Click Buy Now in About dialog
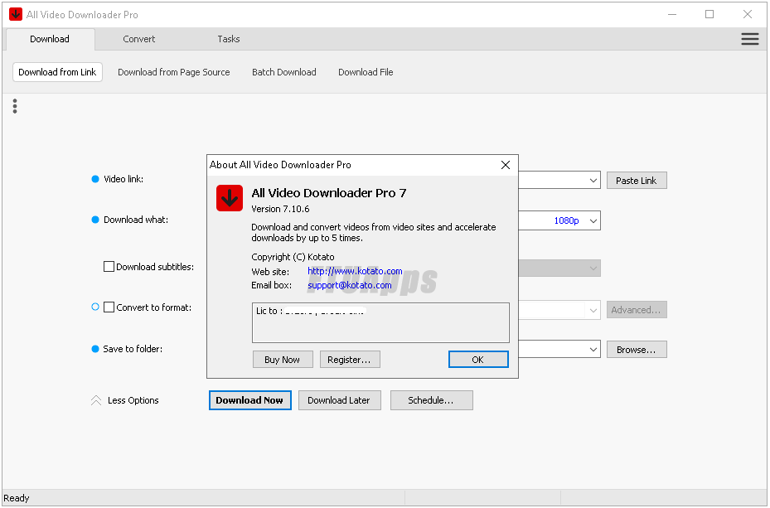Viewport: 770px width, 508px height. (283, 360)
